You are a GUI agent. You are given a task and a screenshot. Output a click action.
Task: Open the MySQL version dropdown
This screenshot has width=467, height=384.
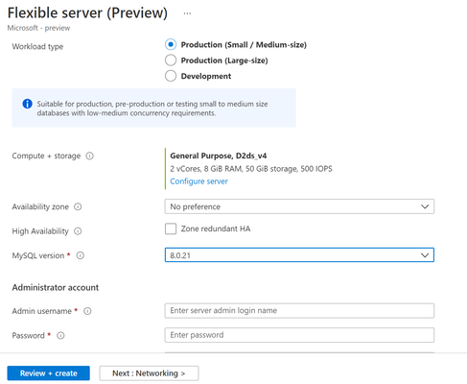[299, 255]
